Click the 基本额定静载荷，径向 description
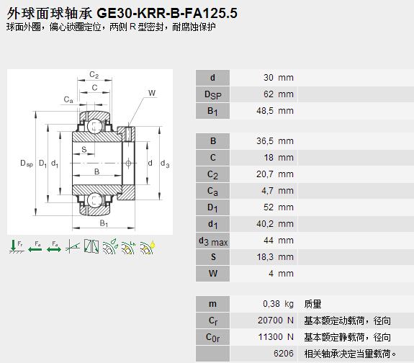414x363 pixels. pyautogui.click(x=347, y=337)
